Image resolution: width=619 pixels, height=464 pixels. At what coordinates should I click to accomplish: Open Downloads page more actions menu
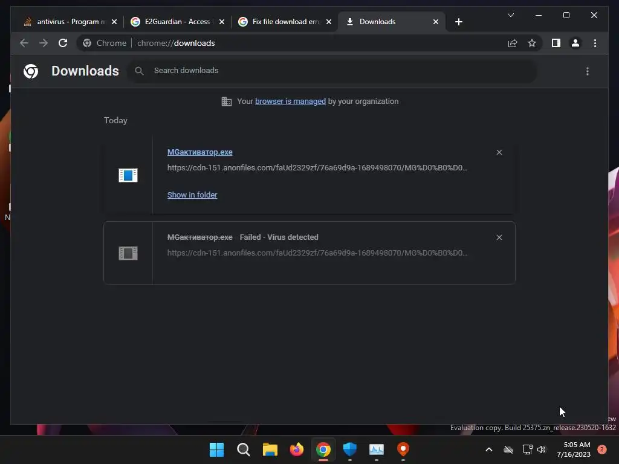click(588, 71)
